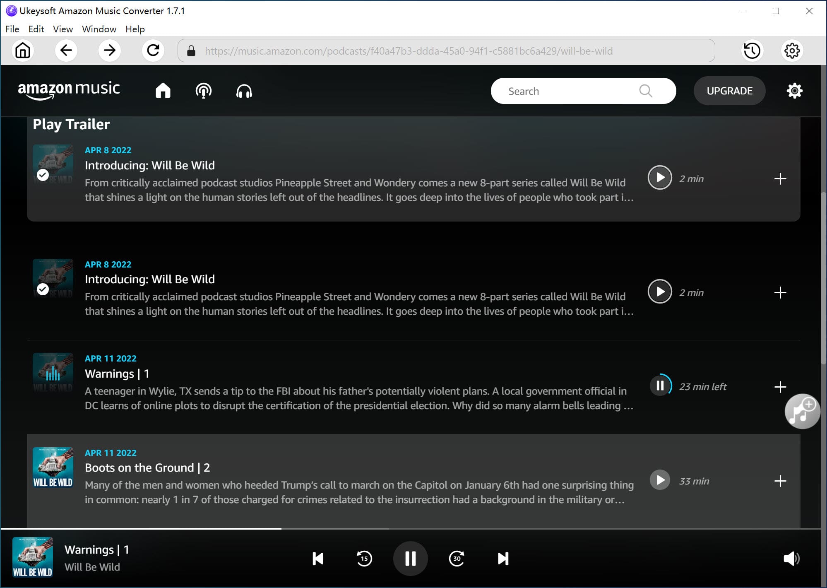Click the horizontal scrollbar at the bottom
Image resolution: width=827 pixels, height=588 pixels.
pyautogui.click(x=141, y=528)
